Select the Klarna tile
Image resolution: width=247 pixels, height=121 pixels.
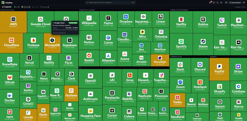click(239, 104)
